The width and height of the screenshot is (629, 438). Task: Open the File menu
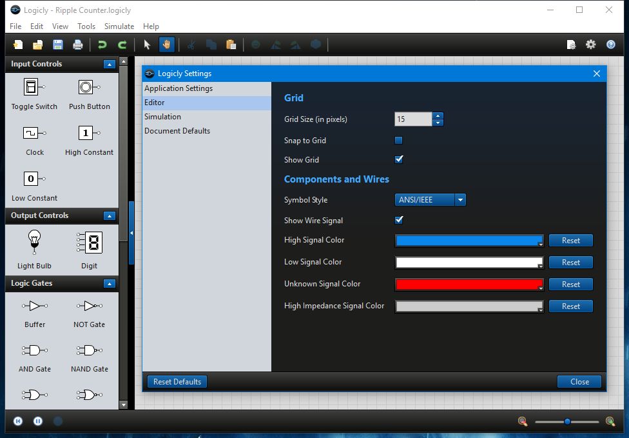pos(15,26)
